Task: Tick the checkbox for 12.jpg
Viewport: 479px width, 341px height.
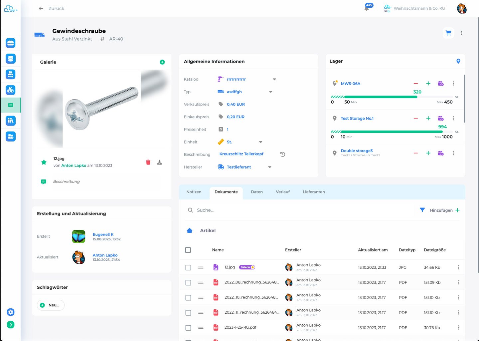Action: coord(188,267)
